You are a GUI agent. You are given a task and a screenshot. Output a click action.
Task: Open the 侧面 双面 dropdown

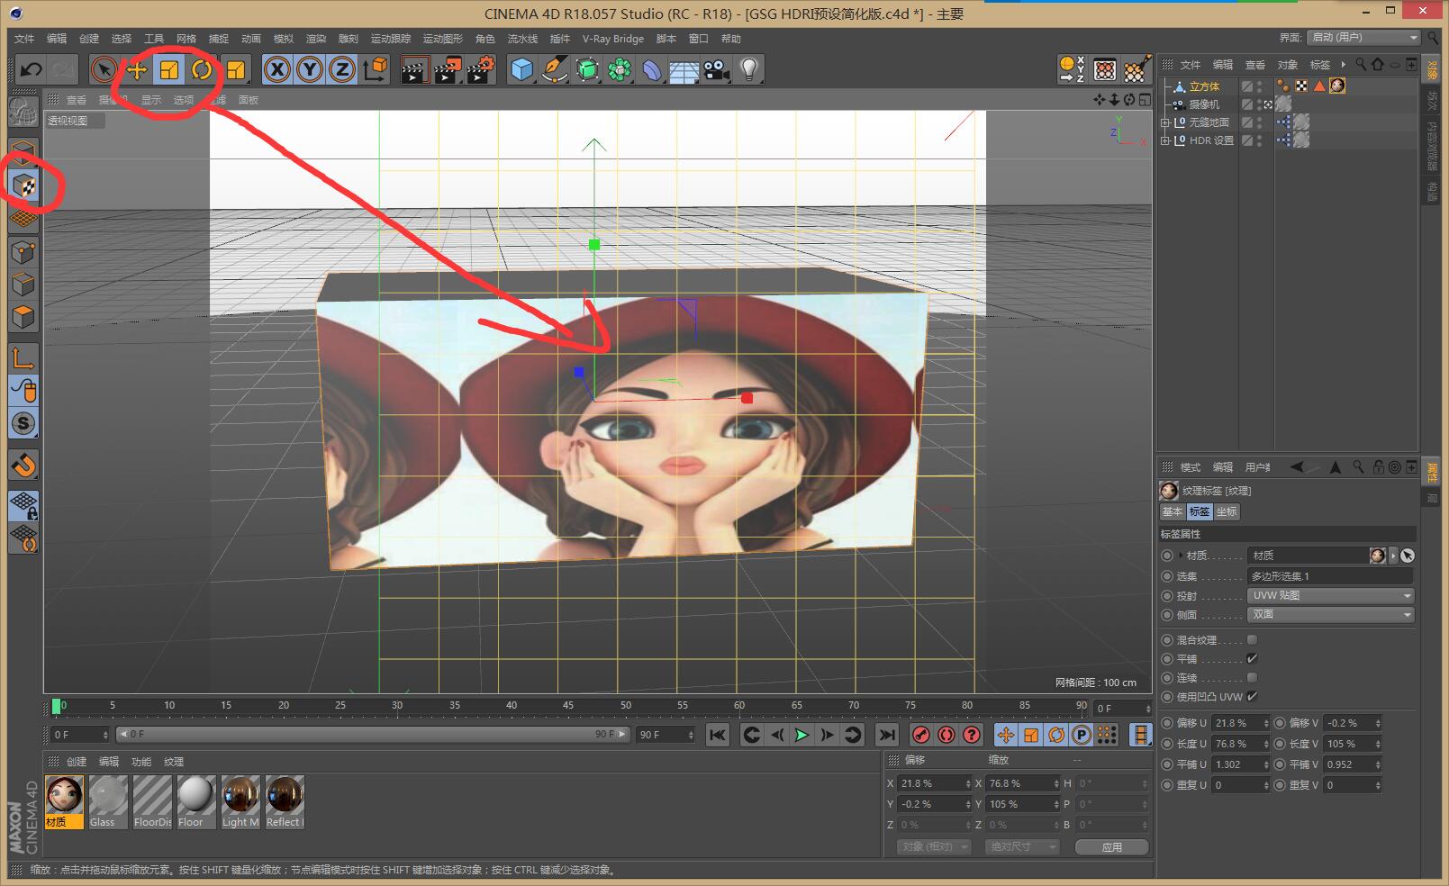1331,614
